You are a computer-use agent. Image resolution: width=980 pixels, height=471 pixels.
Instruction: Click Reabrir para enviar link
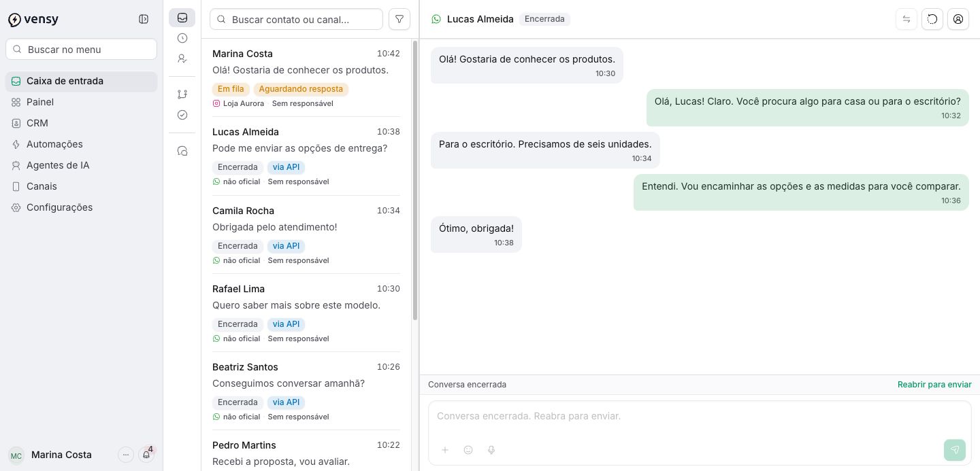(934, 385)
